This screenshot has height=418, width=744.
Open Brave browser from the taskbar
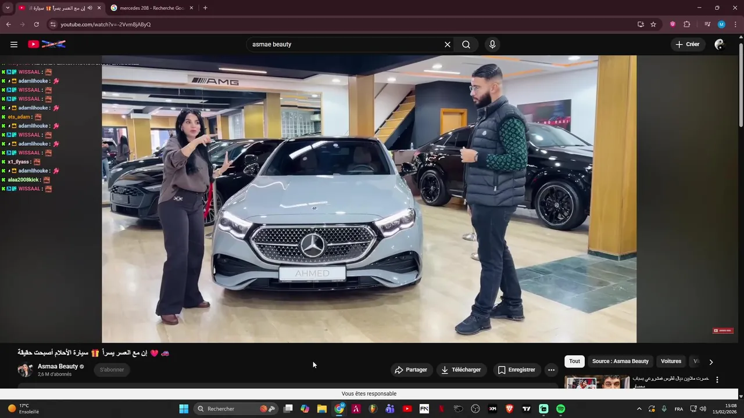coord(509,409)
